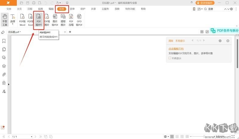This screenshot has width=239, height=139.
Task: Switch to the 视图 ribbon tab
Action: (40, 9)
